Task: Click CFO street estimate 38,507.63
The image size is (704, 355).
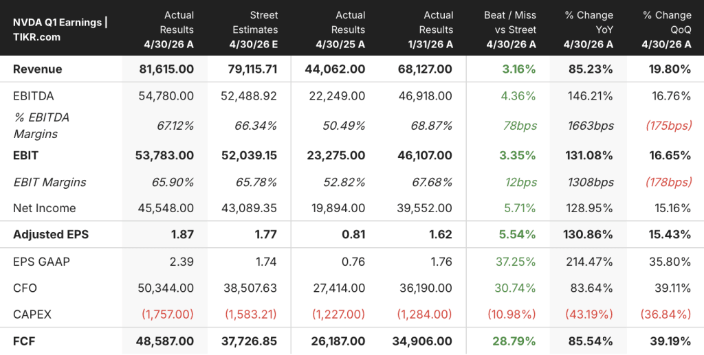Action: point(250,288)
